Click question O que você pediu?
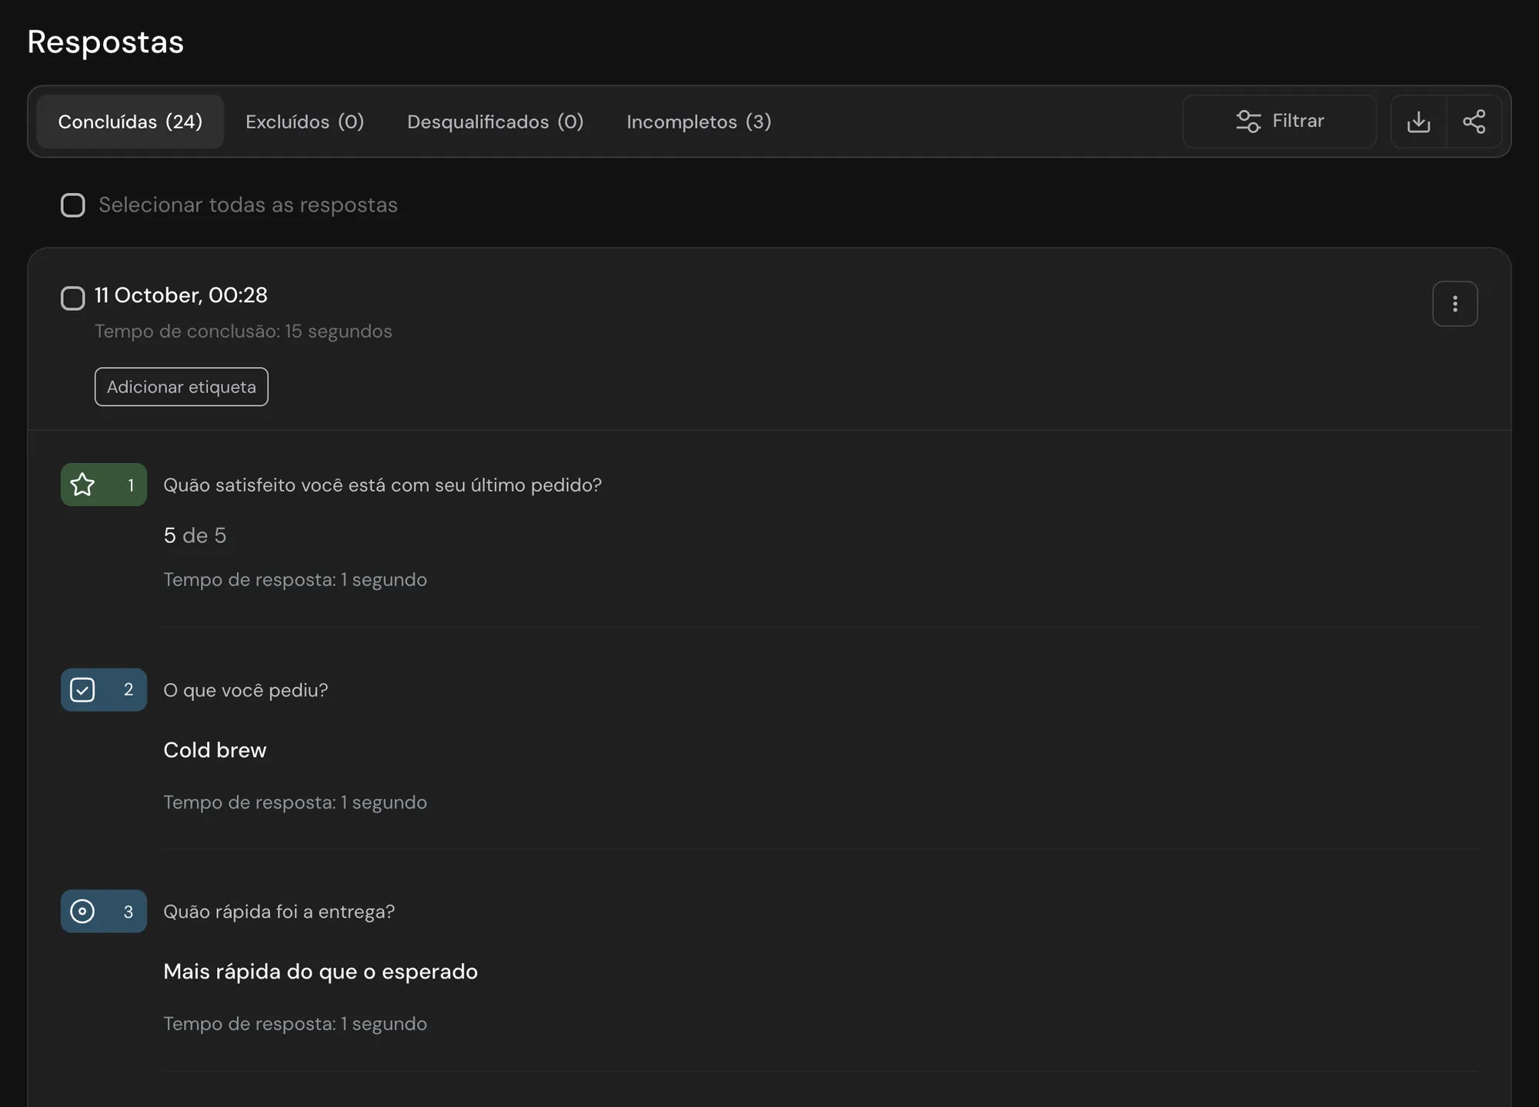Viewport: 1539px width, 1107px height. [x=245, y=691]
